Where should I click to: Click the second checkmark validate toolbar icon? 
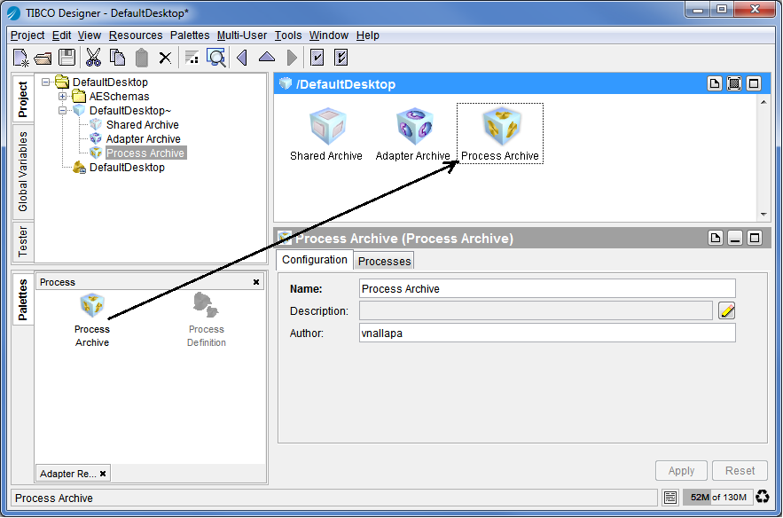tap(341, 58)
